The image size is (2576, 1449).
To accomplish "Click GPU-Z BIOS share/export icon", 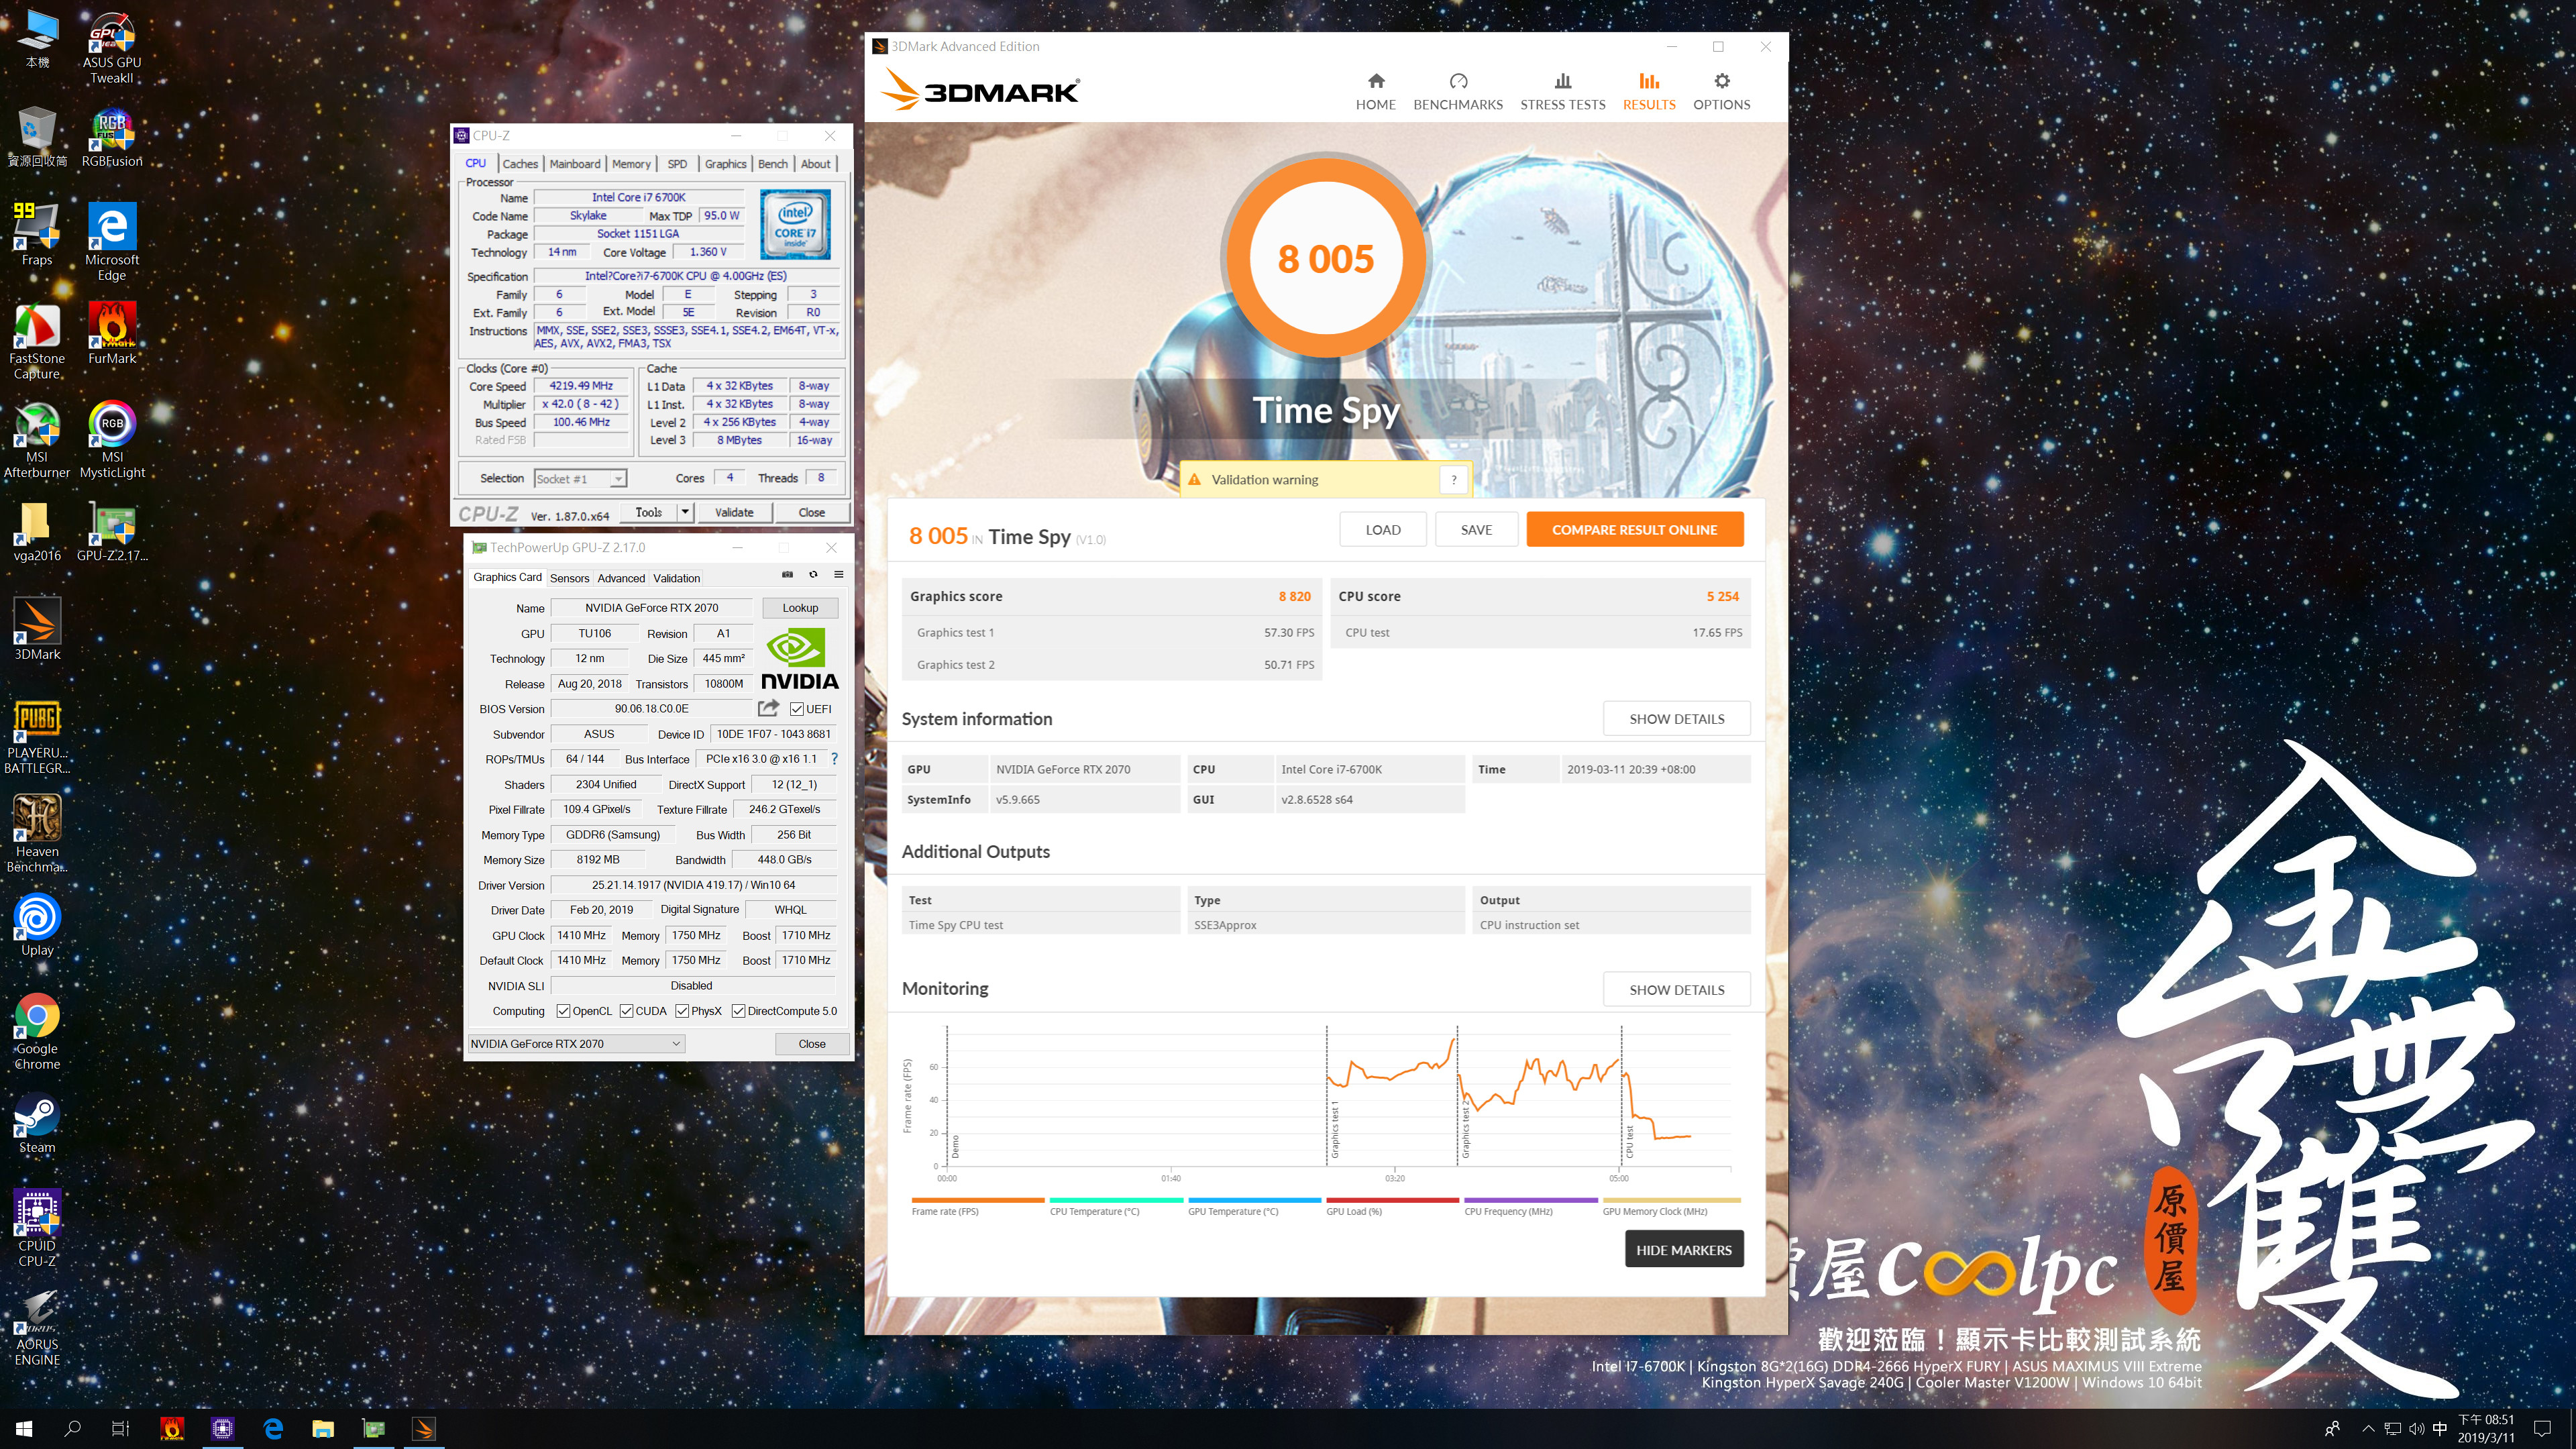I will 768,708.
